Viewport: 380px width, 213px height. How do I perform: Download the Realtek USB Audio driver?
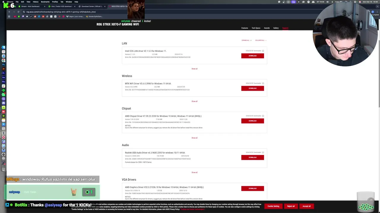(x=253, y=157)
